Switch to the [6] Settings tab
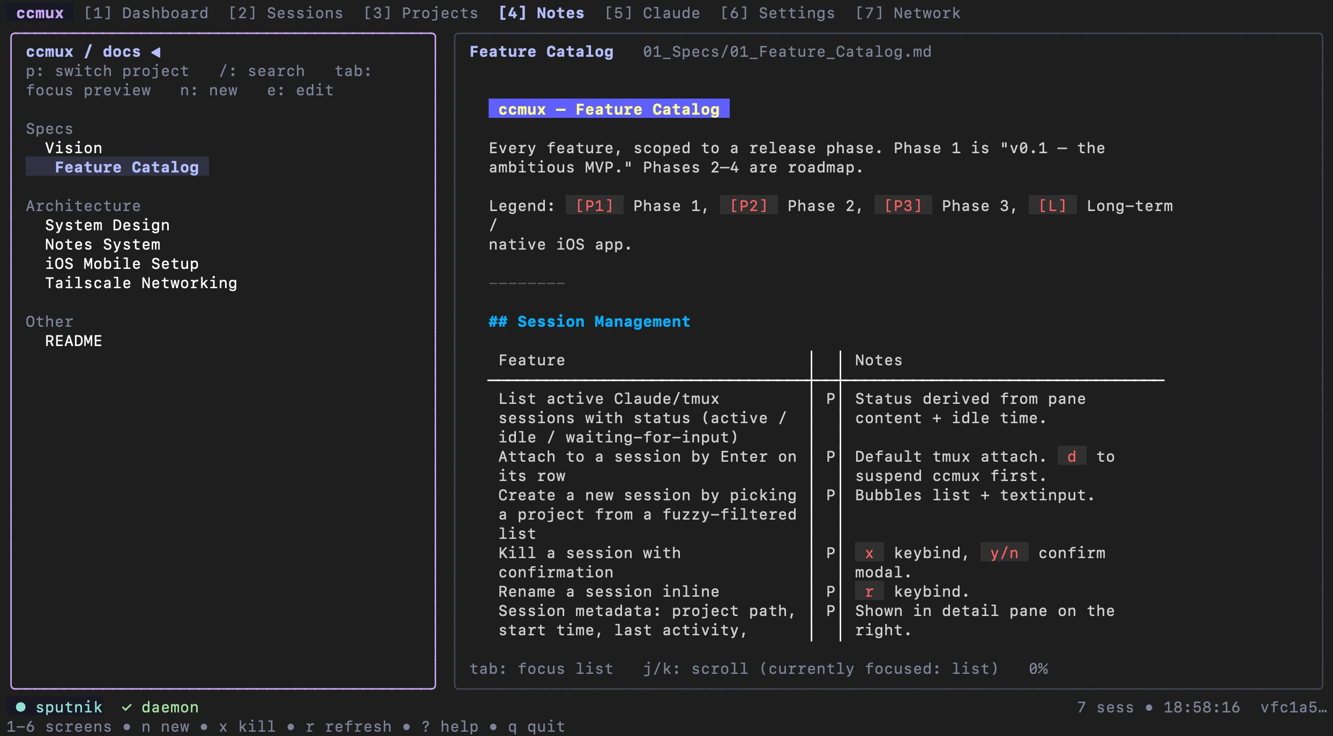The width and height of the screenshot is (1333, 736). [x=778, y=13]
